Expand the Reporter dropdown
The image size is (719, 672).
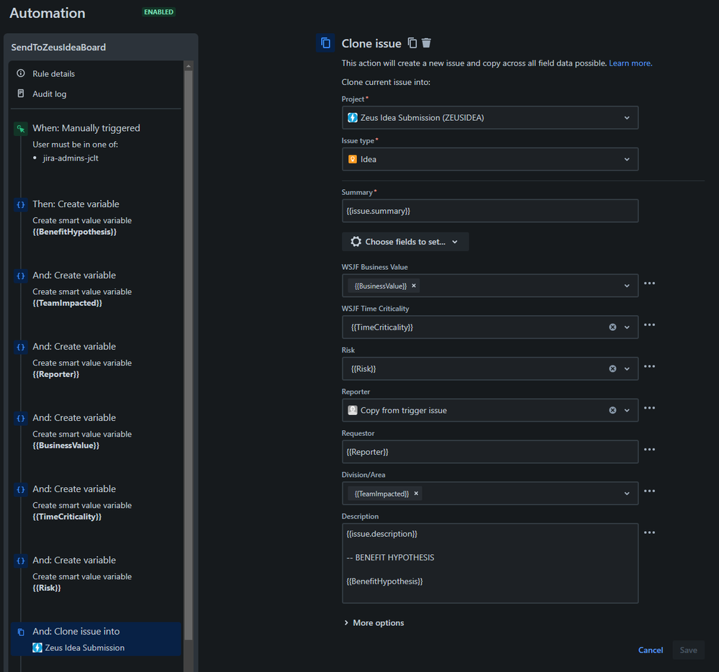click(627, 410)
